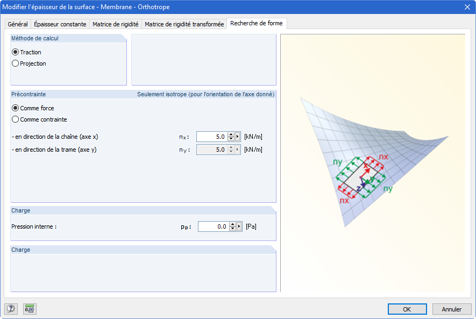Image resolution: width=476 pixels, height=319 pixels.
Task: Edit the ny prestress value field
Action: point(212,150)
